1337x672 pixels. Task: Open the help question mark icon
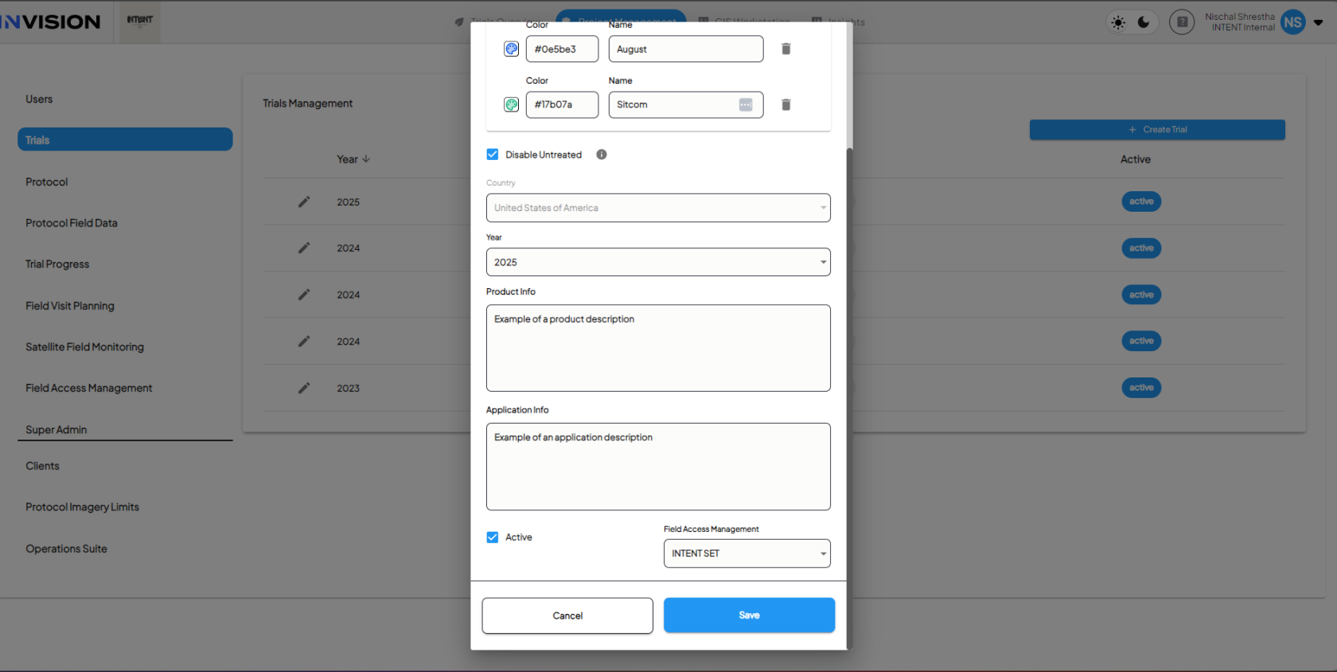coord(1182,22)
